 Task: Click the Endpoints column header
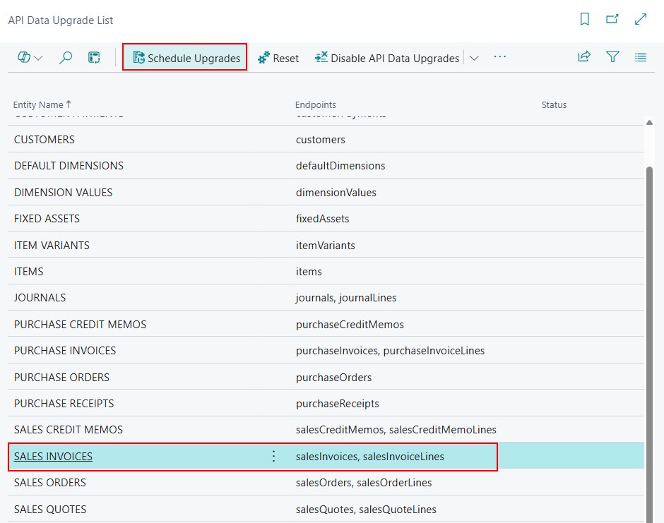coord(316,105)
